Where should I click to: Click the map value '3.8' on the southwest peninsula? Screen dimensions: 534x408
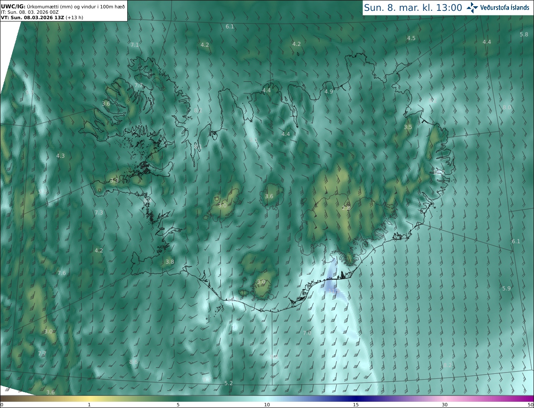tap(170, 262)
